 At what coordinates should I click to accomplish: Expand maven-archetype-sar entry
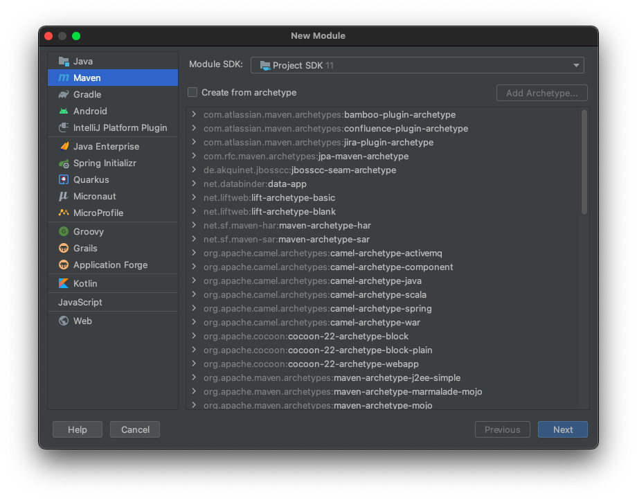[194, 239]
